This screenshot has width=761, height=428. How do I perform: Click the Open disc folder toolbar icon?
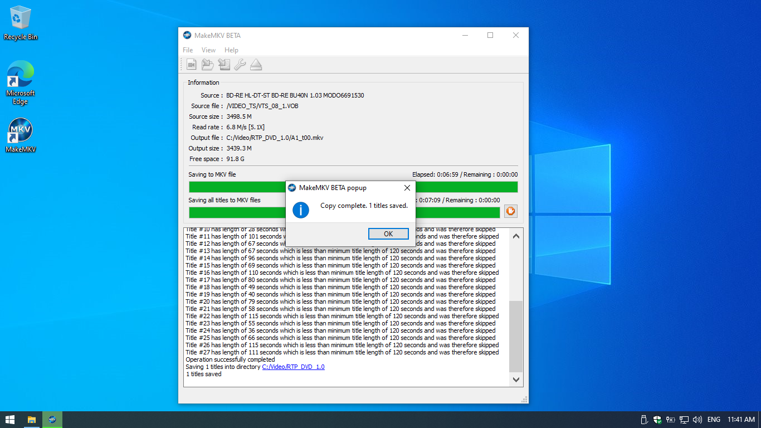[208, 65]
